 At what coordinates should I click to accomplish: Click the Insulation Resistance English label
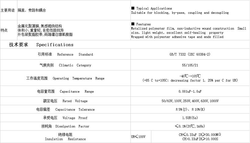[65, 139]
